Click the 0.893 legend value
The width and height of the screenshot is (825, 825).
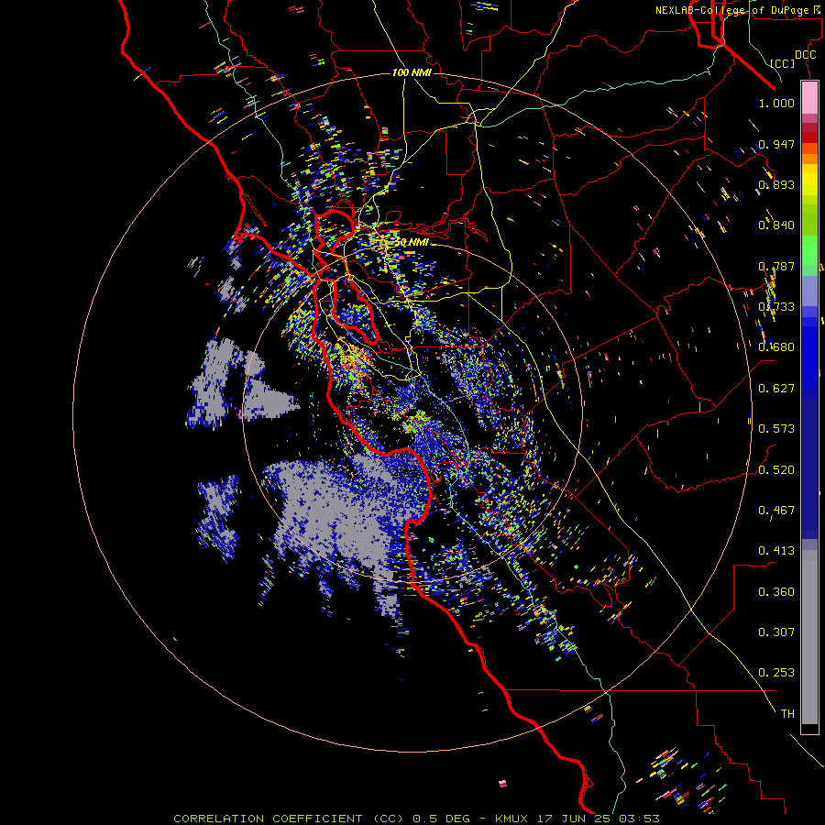point(776,184)
